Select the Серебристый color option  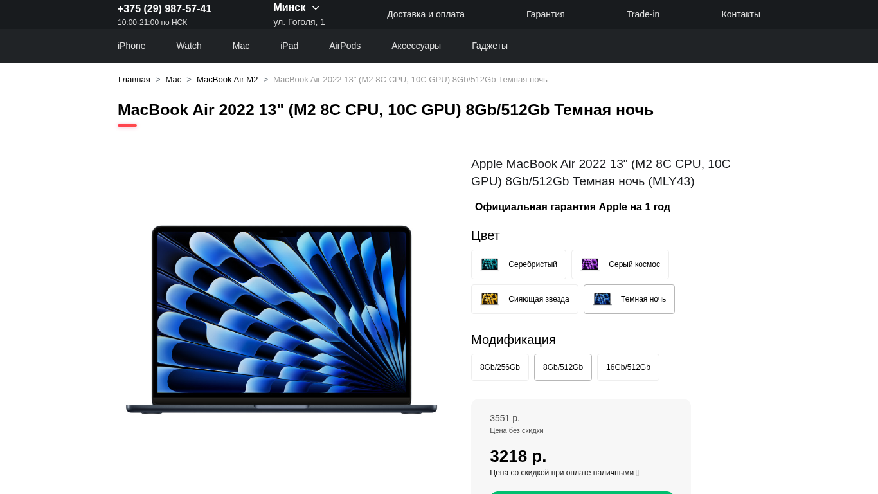point(518,264)
